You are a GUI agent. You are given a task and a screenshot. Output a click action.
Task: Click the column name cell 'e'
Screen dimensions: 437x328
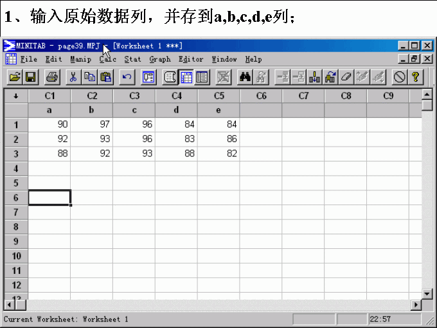pyautogui.click(x=219, y=110)
